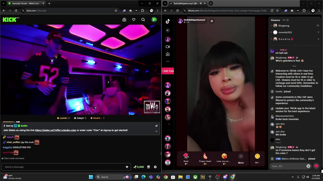This screenshot has width=323, height=181.
Task: Open Kick search magnifier icon
Action: click(143, 20)
